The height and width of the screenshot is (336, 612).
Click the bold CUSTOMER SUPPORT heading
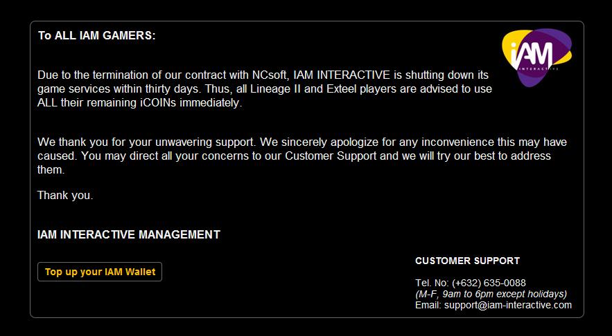[x=467, y=261]
